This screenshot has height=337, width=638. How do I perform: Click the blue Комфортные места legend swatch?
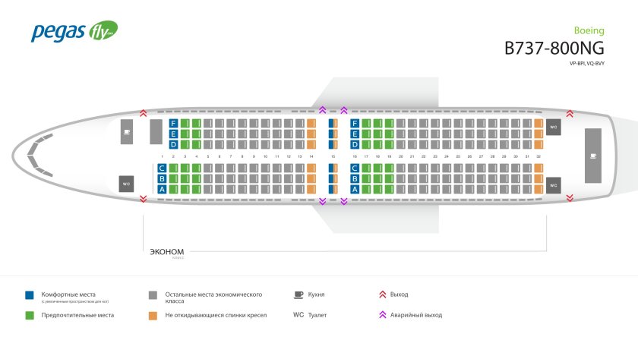29,294
